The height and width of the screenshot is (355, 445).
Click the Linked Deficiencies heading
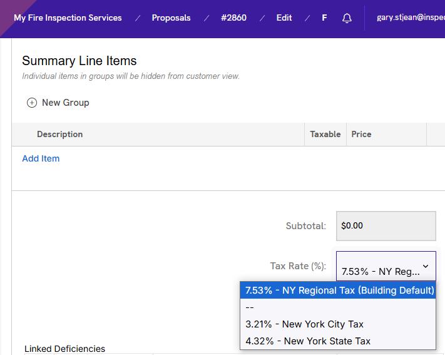point(64,349)
